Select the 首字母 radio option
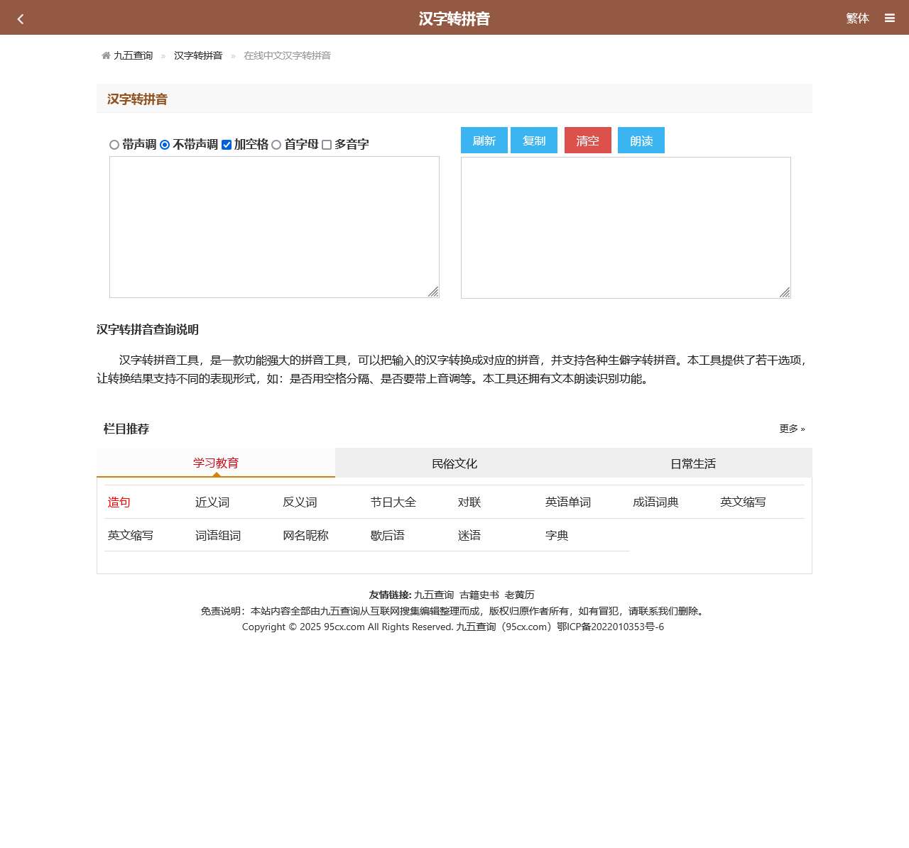The width and height of the screenshot is (909, 848). tap(276, 145)
